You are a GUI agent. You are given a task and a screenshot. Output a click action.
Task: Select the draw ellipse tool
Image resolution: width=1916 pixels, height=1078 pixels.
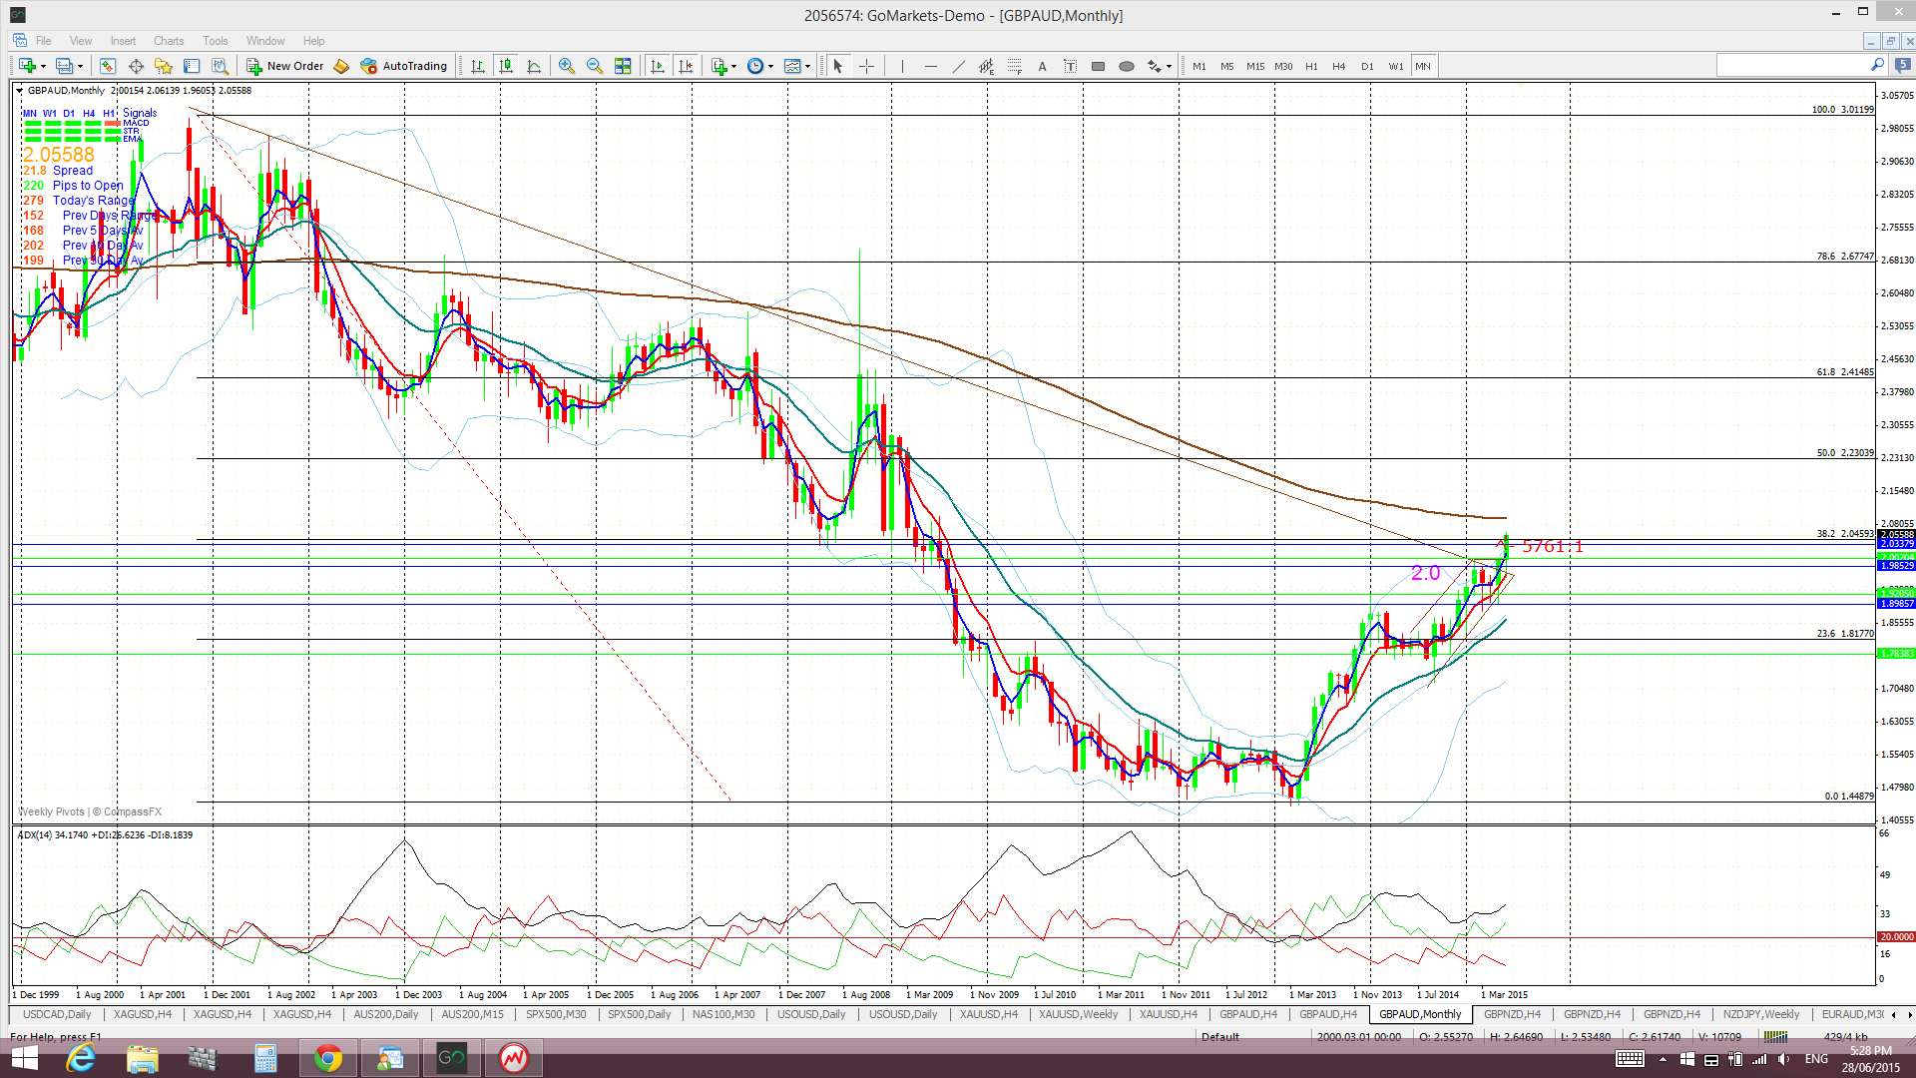(x=1127, y=66)
